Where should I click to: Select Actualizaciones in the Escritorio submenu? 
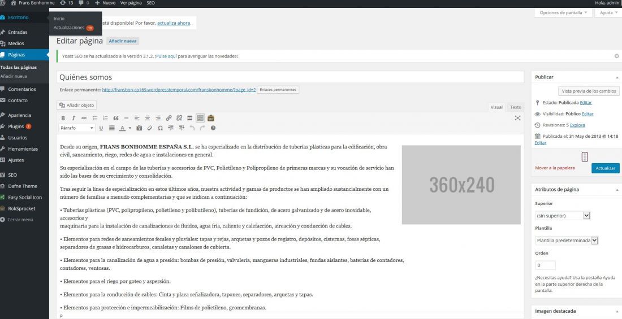[69, 28]
